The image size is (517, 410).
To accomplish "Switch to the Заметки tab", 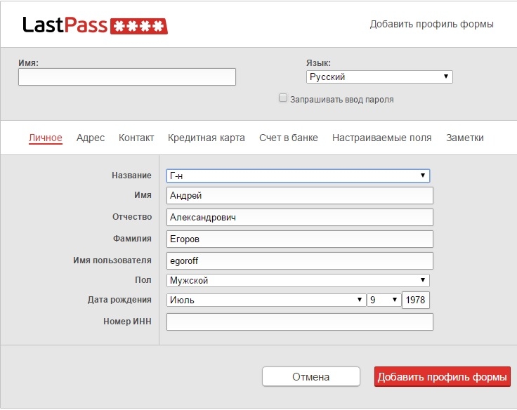I will click(464, 138).
